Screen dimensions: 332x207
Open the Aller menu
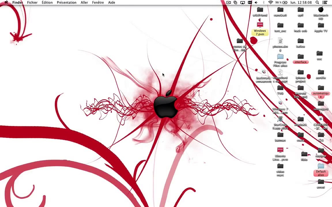[x=84, y=3]
